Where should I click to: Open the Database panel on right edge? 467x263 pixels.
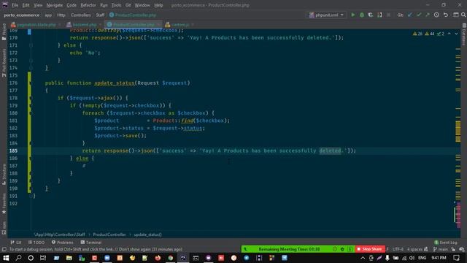(464, 34)
